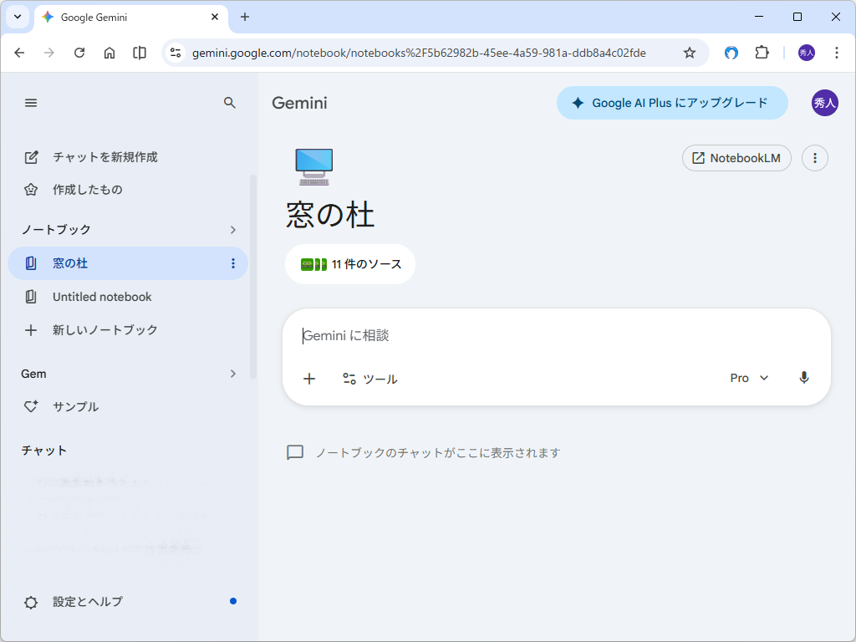
Task: Collapse the sidebar with the hamburger icon
Action: point(31,103)
